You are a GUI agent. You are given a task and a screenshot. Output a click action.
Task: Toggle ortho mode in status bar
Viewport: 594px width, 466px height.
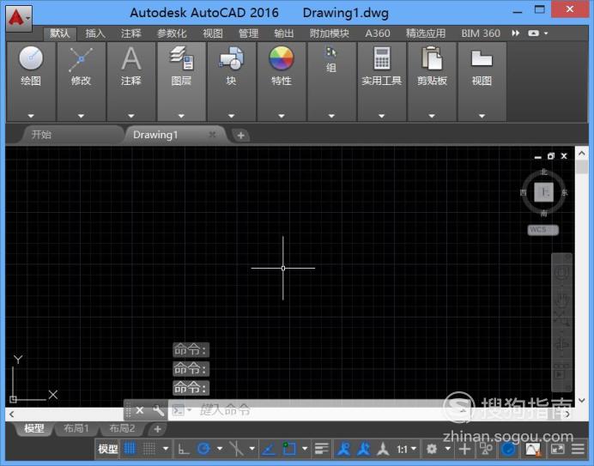tap(184, 450)
